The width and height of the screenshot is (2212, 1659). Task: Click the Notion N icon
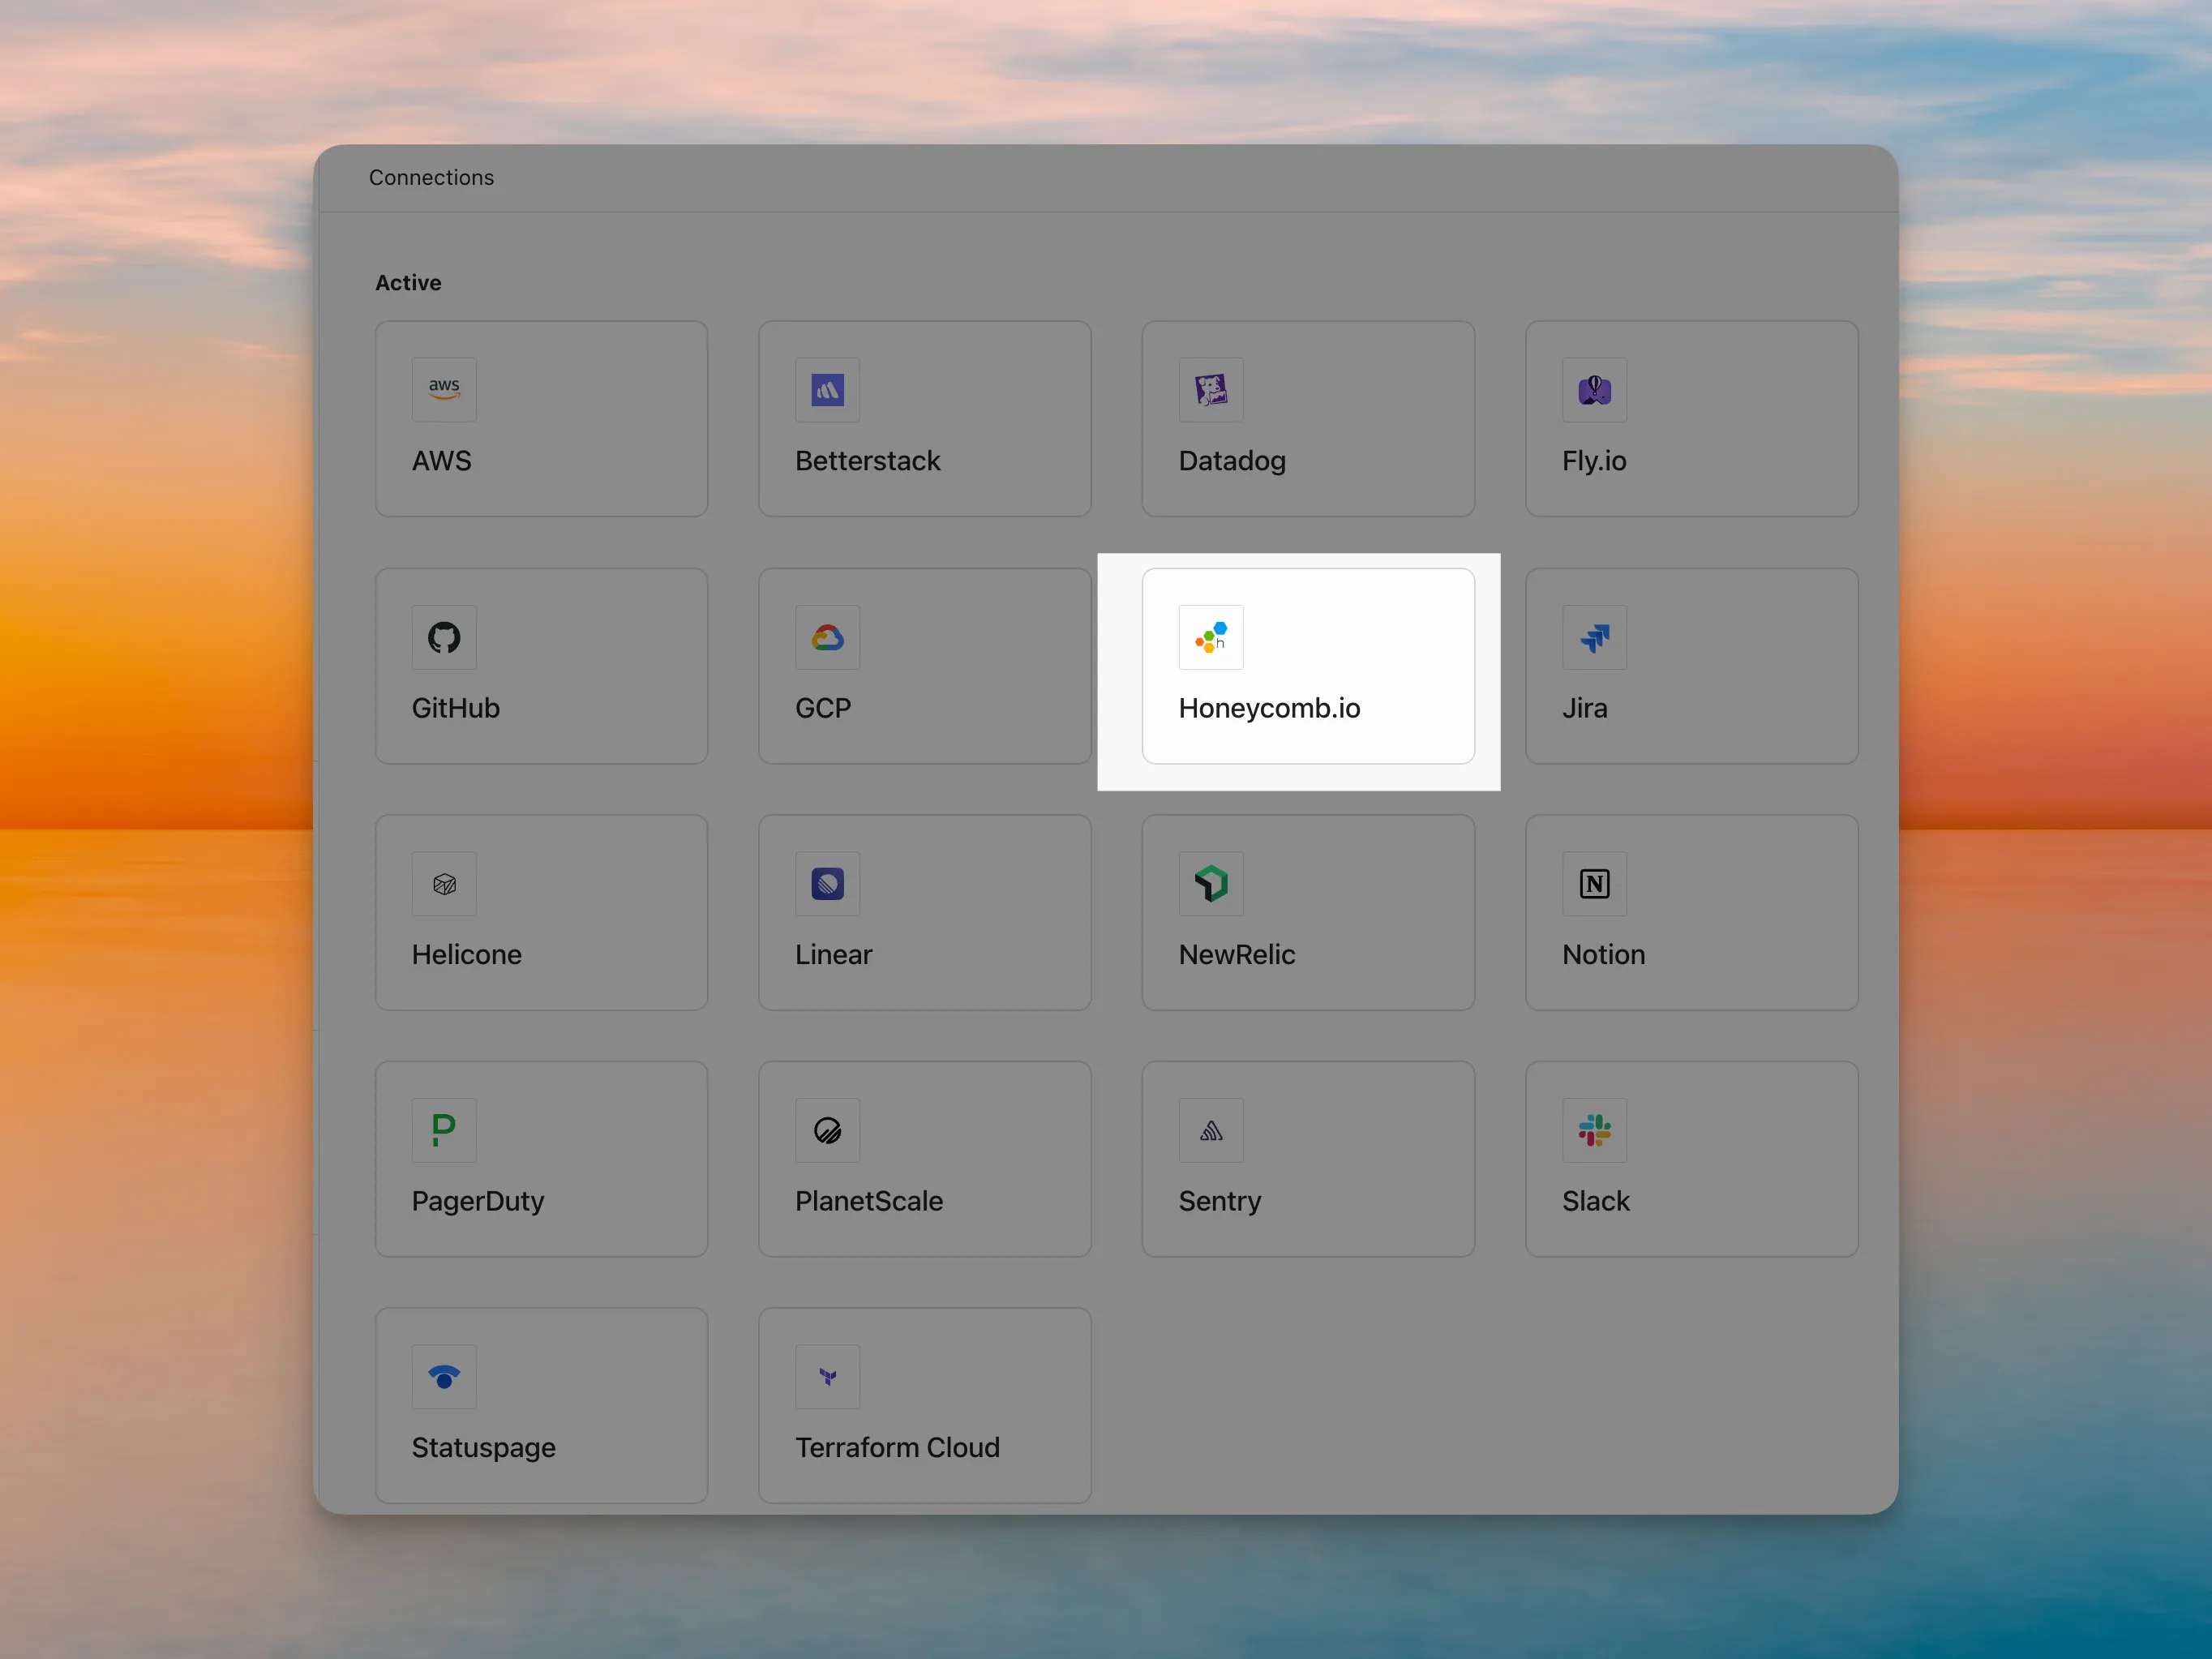coord(1594,884)
